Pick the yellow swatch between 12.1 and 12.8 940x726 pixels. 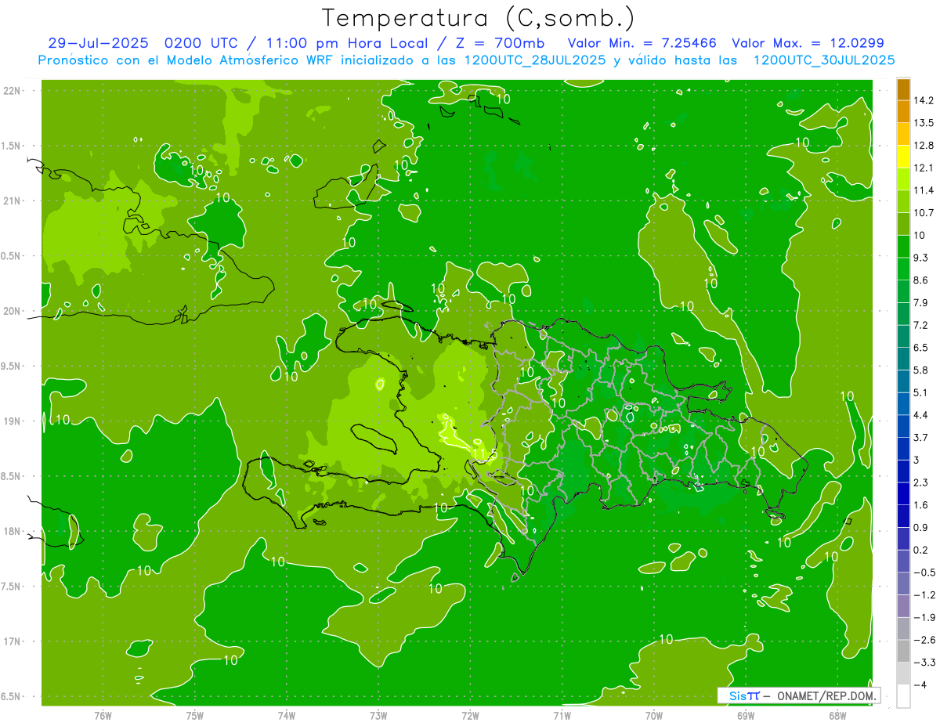tap(903, 157)
